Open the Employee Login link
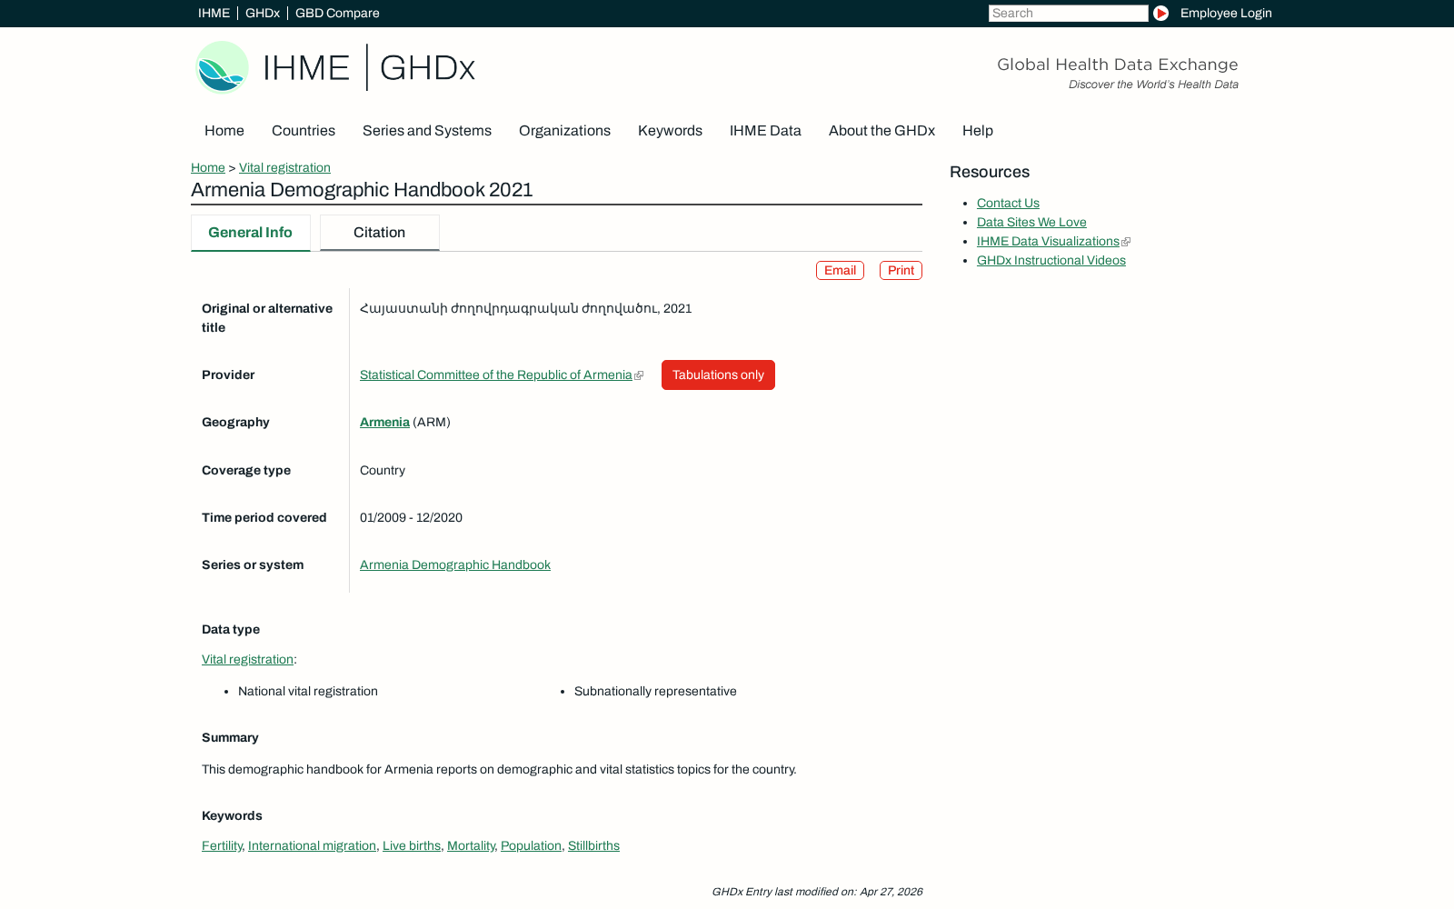 pos(1226,13)
